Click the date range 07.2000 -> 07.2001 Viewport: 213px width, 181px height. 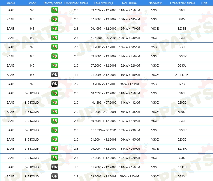(104, 112)
